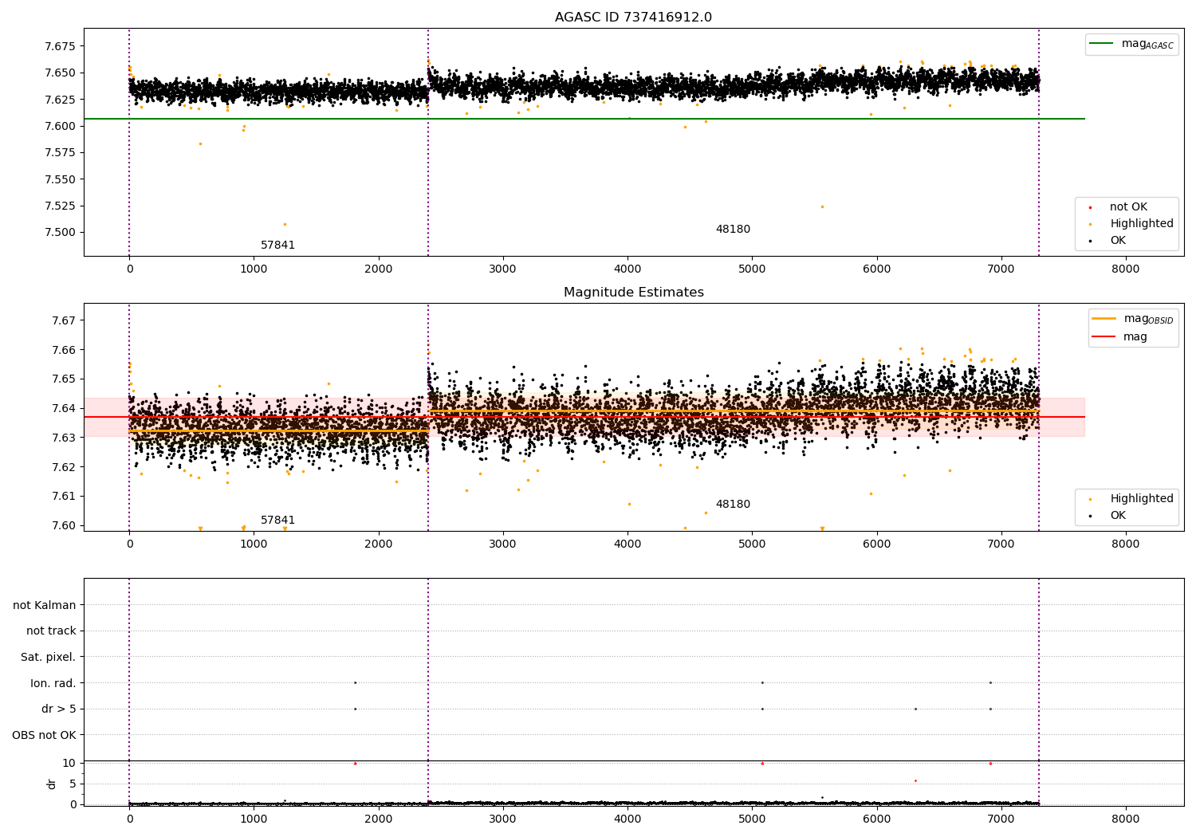Click the 'not Kalman' axis label

click(45, 605)
